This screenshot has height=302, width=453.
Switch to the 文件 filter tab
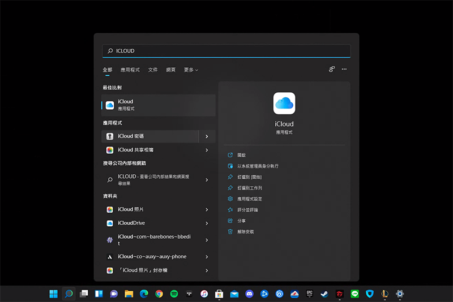coord(153,70)
